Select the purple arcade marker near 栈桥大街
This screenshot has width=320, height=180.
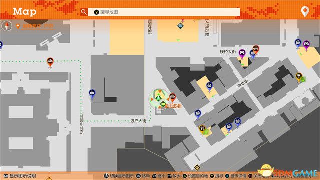click(242, 54)
